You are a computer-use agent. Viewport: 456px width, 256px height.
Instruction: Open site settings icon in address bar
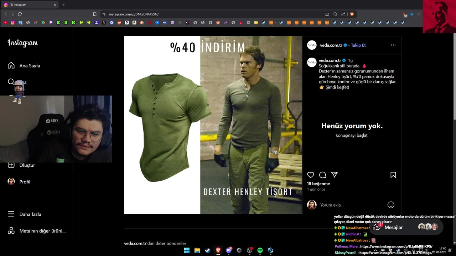click(104, 14)
